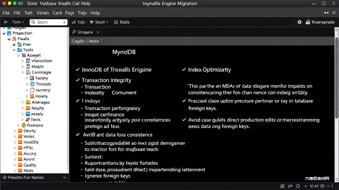Expand the Devity folder arrow
This screenshot has height=190, width=339.
pyautogui.click(x=15, y=131)
